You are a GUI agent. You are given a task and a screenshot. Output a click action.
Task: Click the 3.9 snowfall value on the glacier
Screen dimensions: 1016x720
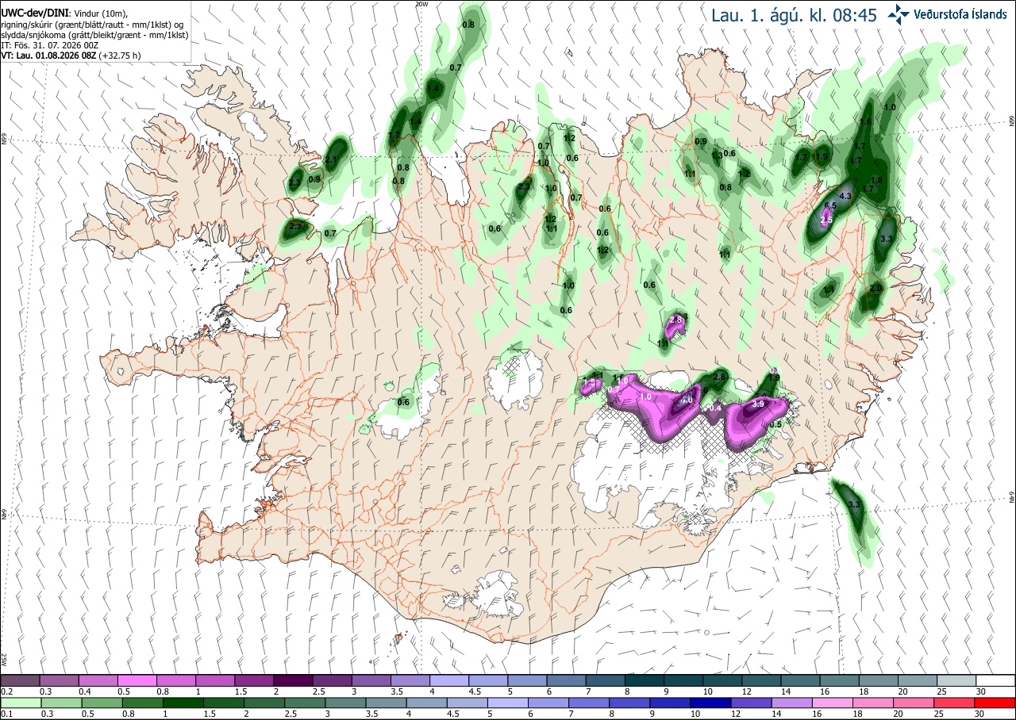point(757,404)
